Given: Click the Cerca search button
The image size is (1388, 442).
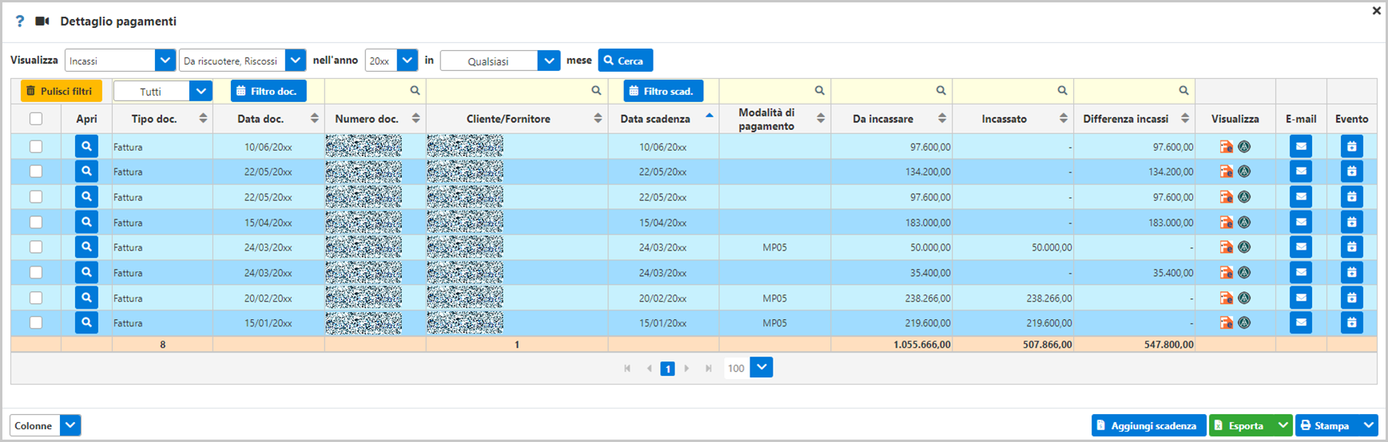Looking at the screenshot, I should click(x=625, y=61).
